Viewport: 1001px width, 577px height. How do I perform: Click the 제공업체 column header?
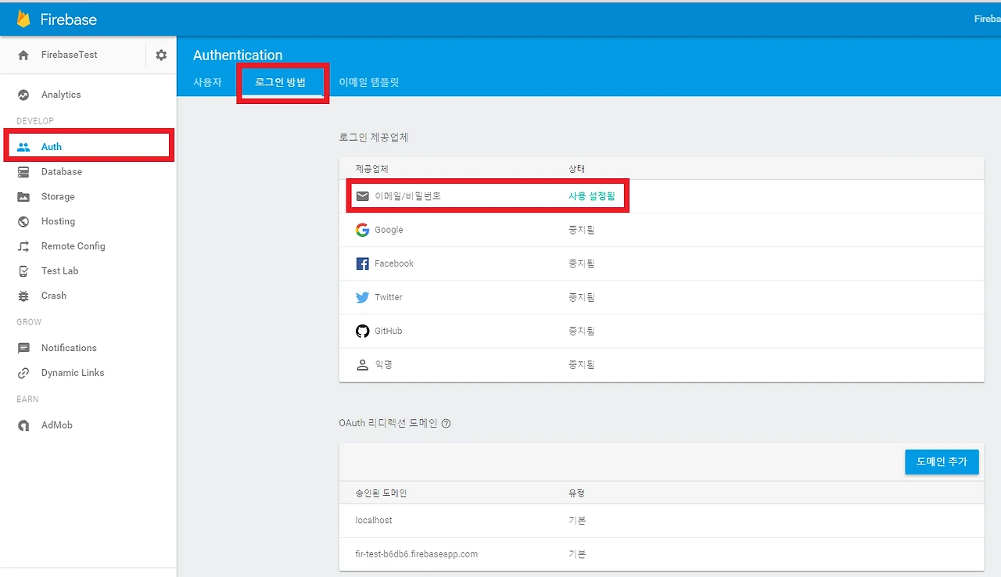(371, 169)
